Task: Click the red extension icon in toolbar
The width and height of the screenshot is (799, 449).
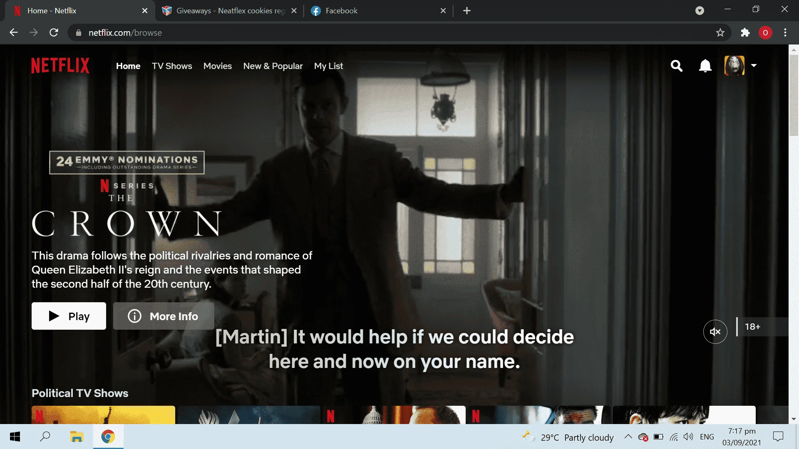Action: click(765, 32)
